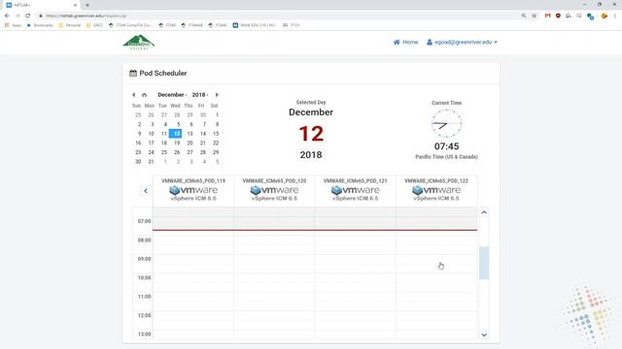The width and height of the screenshot is (622, 349).
Task: Click the 11:00 slot for POD_121
Action: (x=355, y=297)
